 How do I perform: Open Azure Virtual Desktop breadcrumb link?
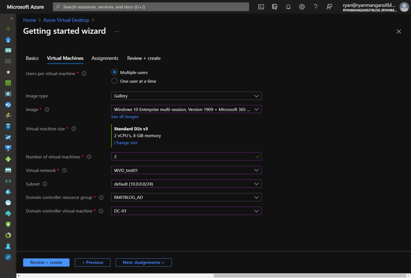point(66,20)
